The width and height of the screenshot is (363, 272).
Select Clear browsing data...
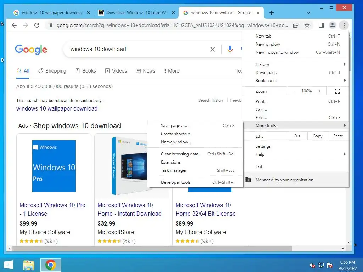point(195,154)
